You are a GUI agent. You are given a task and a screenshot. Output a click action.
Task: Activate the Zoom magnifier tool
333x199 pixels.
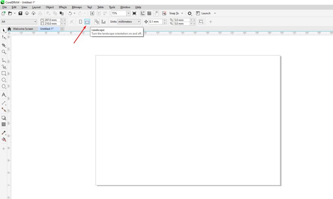4,52
